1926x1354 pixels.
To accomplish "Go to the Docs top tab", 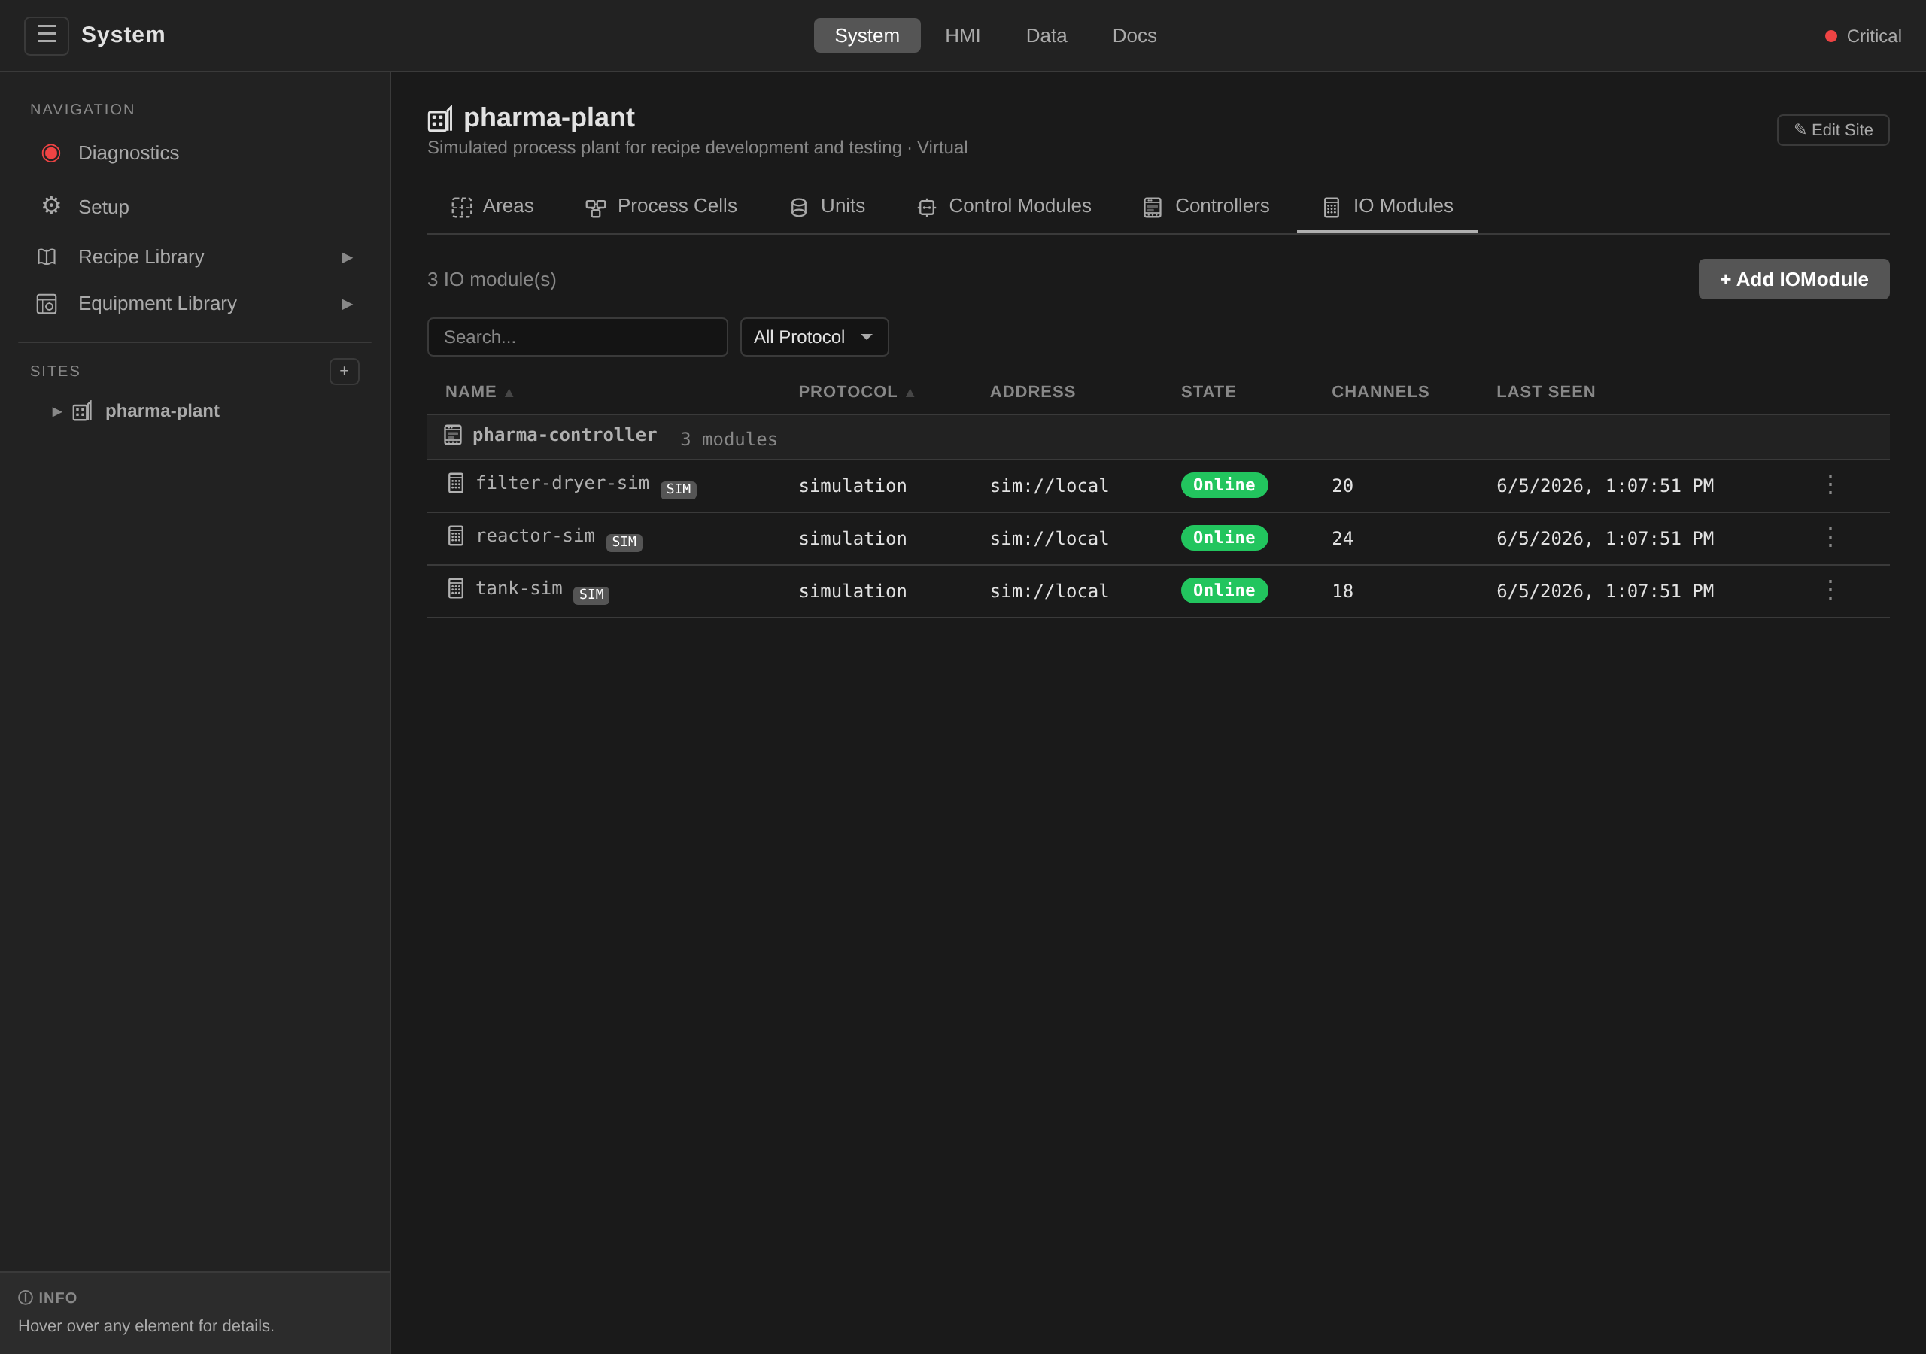I will point(1134,35).
